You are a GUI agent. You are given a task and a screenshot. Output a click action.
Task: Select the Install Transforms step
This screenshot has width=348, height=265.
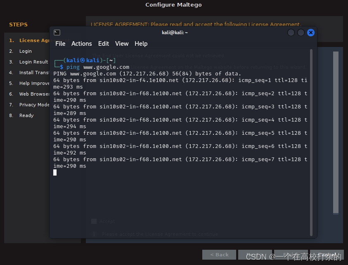tap(29, 73)
